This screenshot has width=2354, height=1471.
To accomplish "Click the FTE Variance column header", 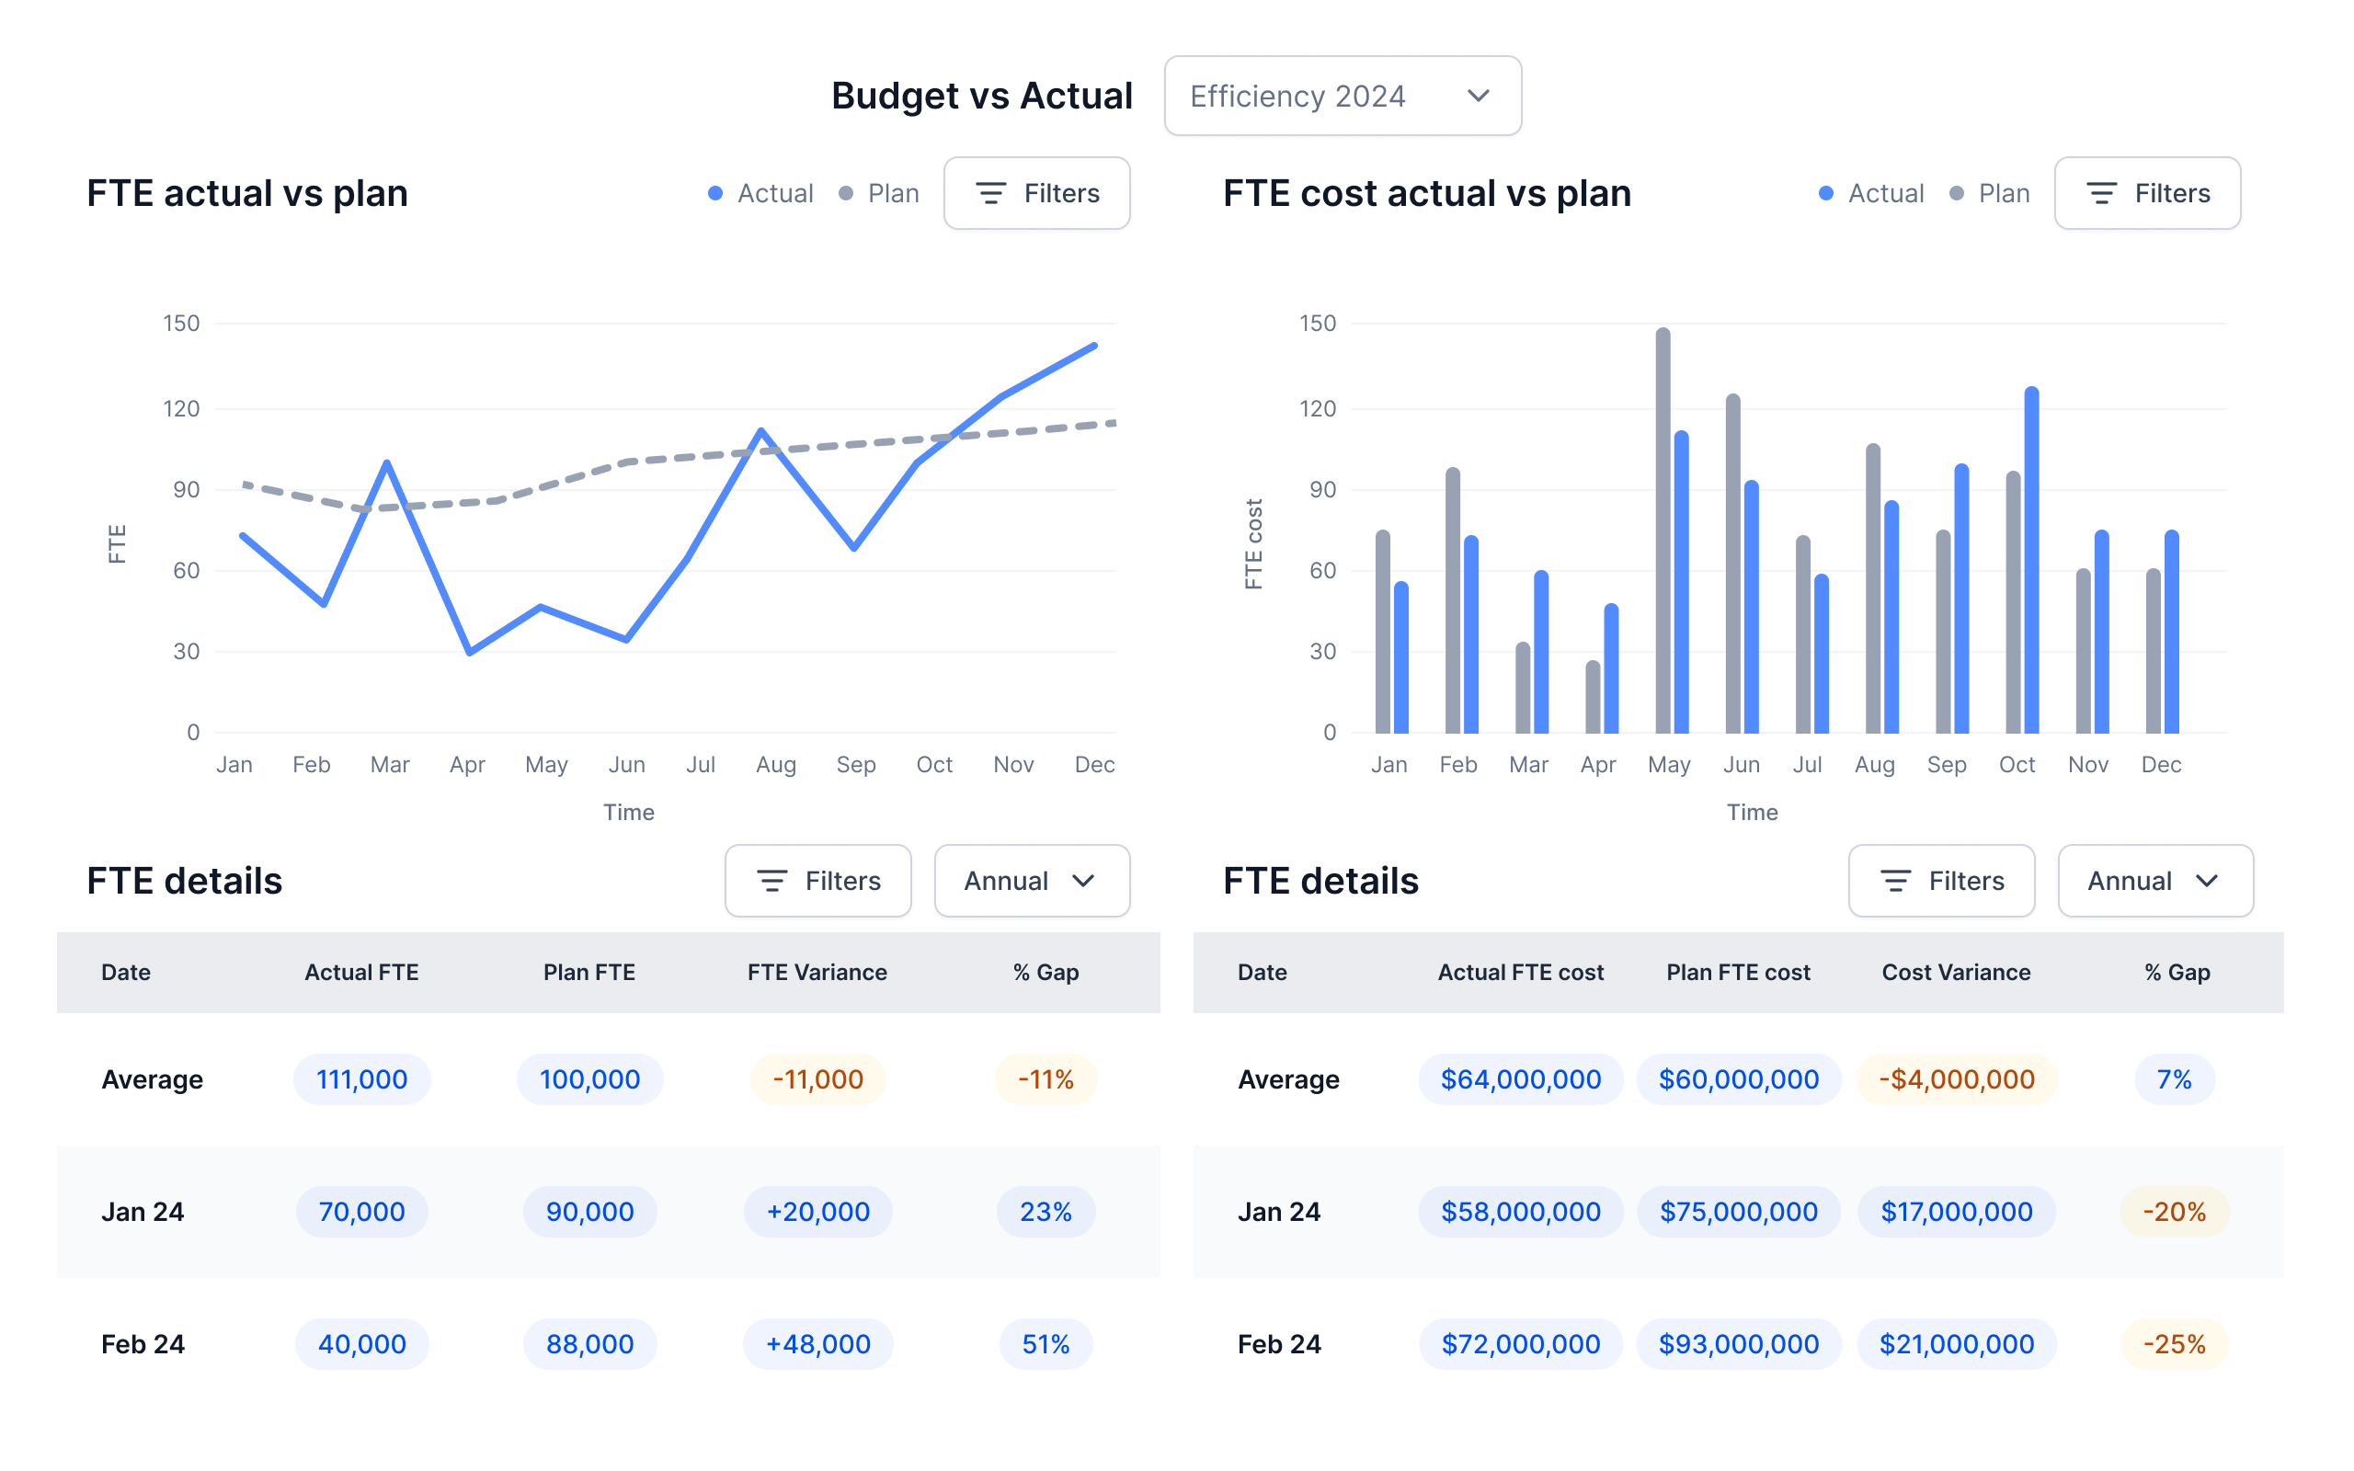I will [817, 972].
